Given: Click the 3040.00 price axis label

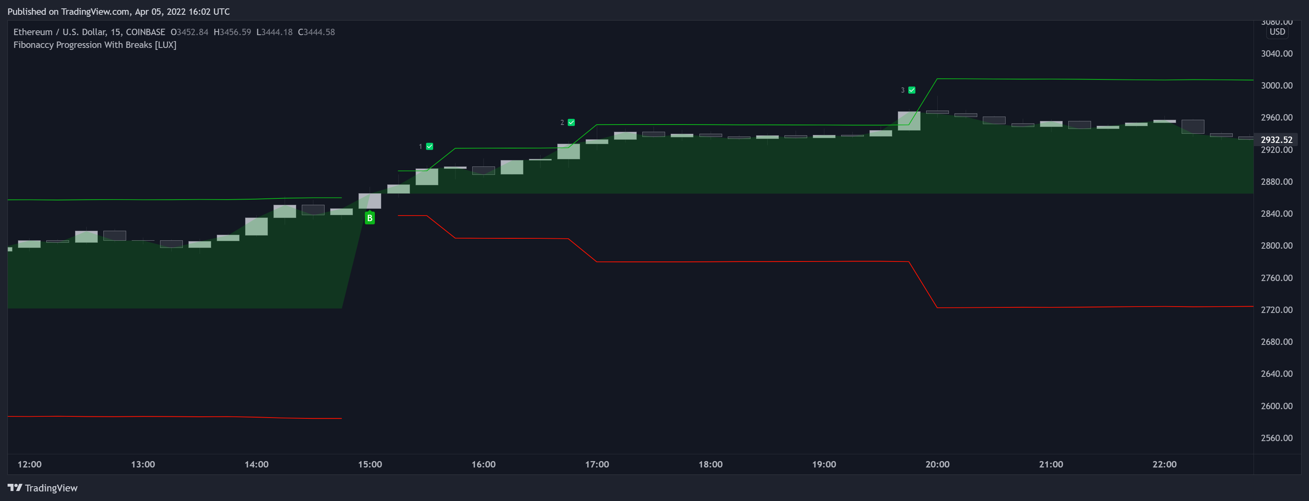Looking at the screenshot, I should coord(1277,53).
